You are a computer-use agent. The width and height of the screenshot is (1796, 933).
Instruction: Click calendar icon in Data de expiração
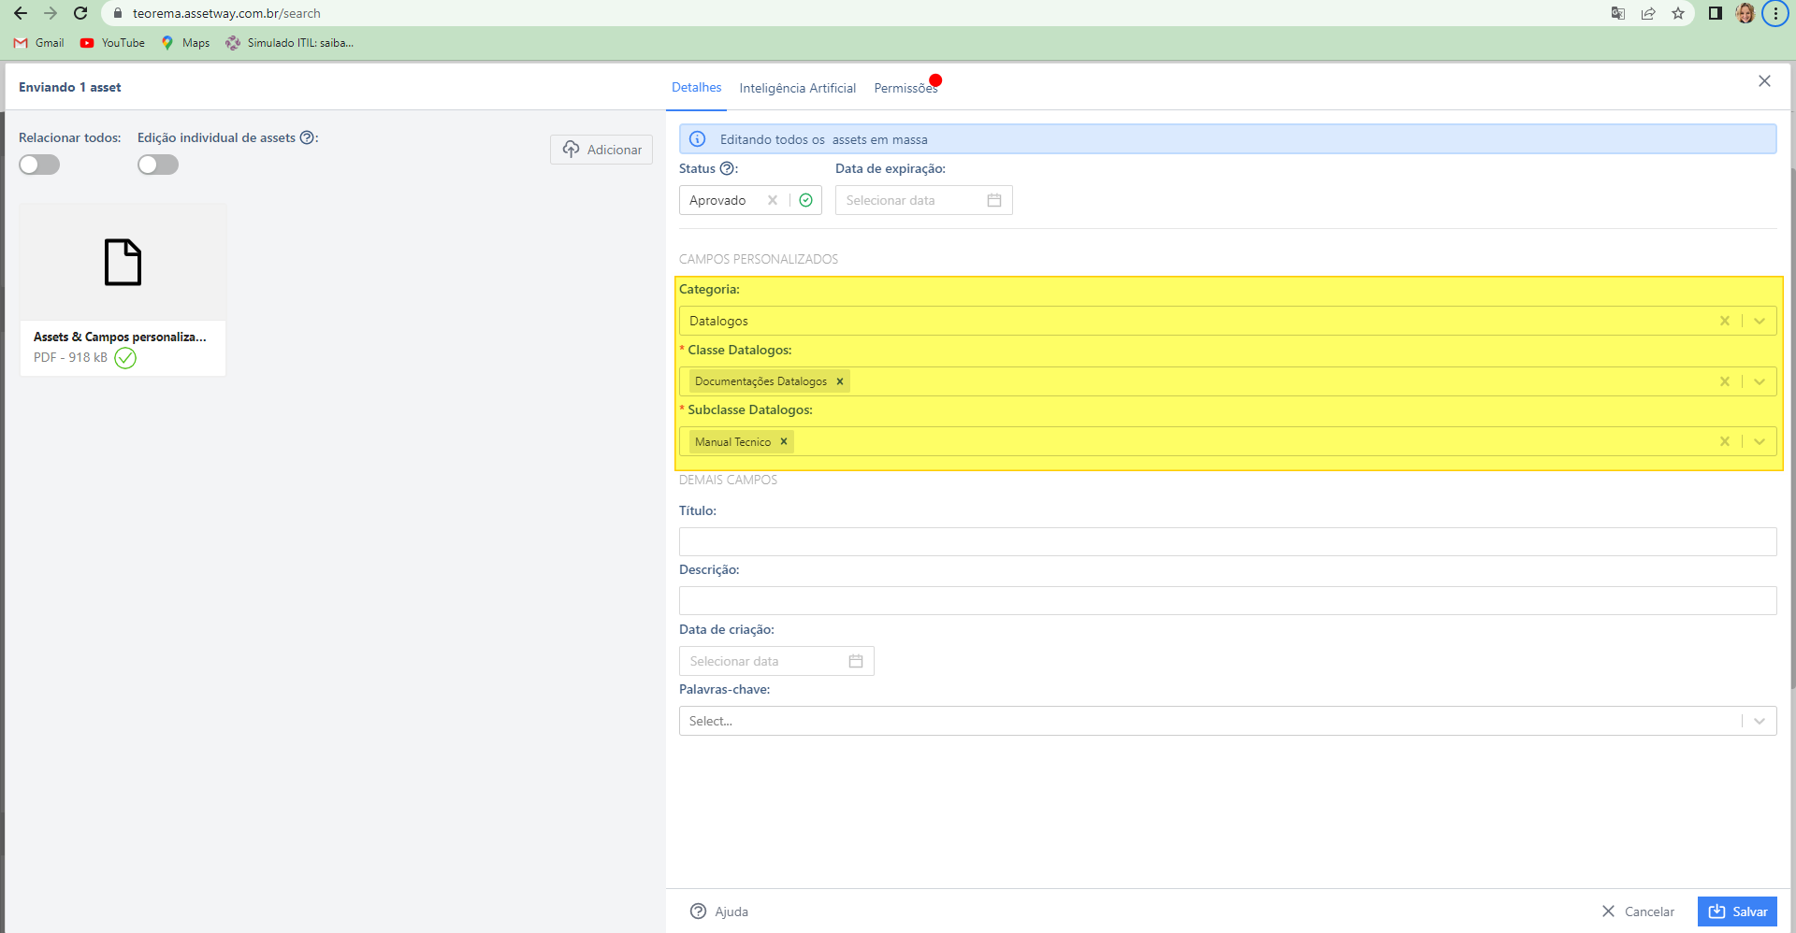click(x=994, y=200)
